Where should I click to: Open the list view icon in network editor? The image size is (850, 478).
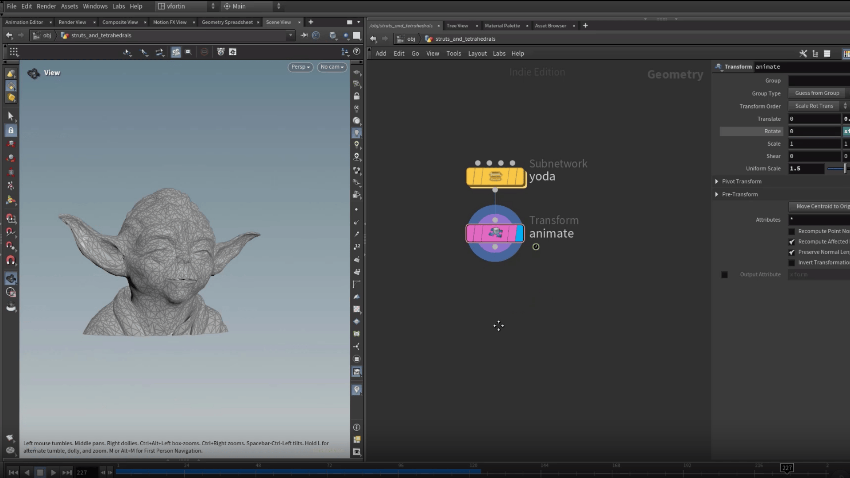pos(827,54)
